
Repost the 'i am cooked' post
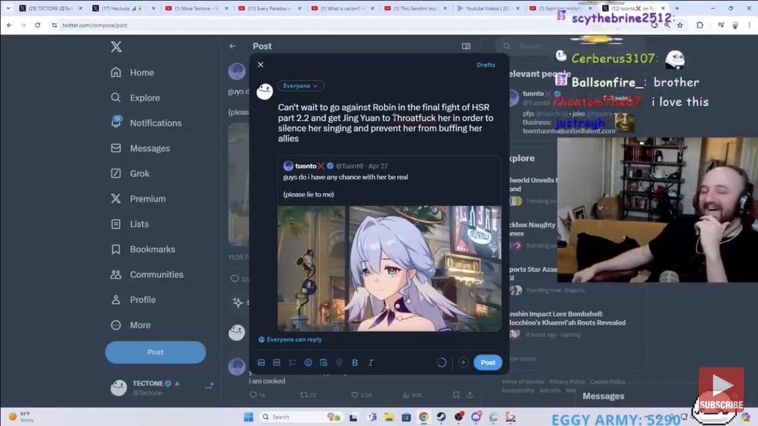[308, 395]
